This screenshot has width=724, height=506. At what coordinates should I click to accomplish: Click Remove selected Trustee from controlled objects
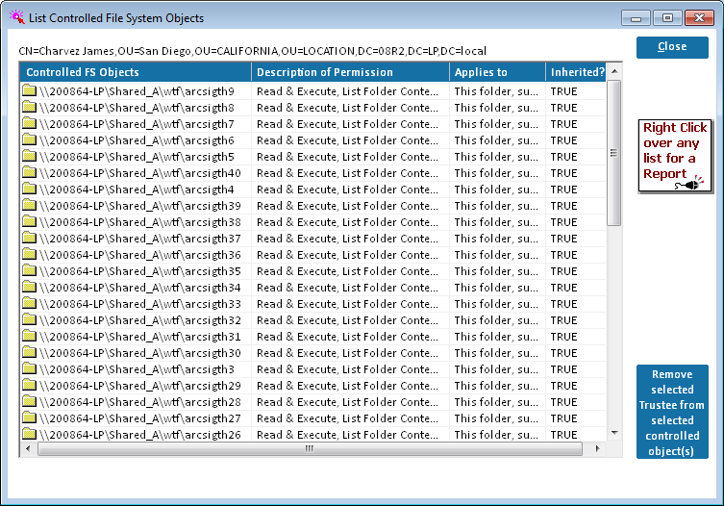(x=672, y=412)
